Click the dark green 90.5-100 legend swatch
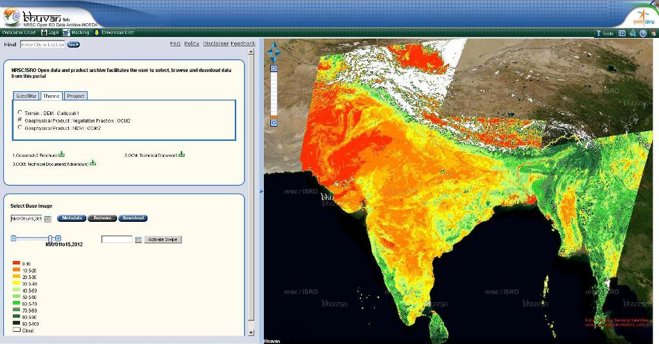Viewport: 659px width, 344px height. click(16, 323)
